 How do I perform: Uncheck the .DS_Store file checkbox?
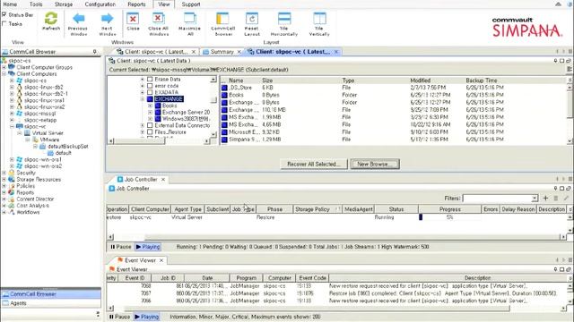tap(224, 88)
